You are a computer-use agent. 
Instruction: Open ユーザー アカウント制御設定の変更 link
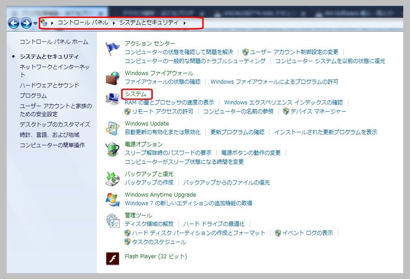294,52
